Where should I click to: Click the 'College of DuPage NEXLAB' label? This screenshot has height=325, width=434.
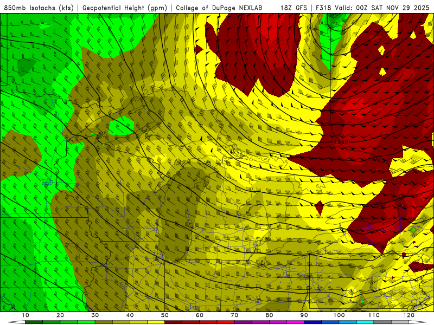pyautogui.click(x=219, y=8)
